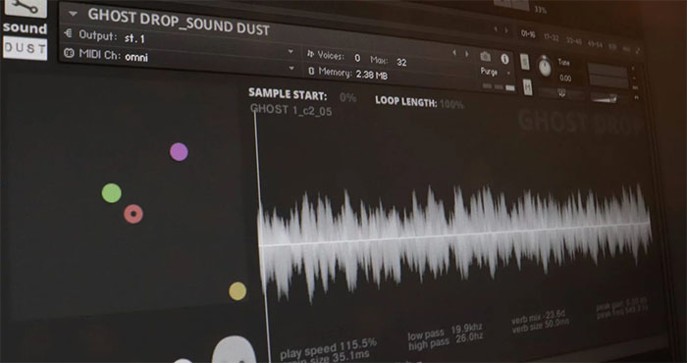Open the aux tab in rack header

pos(626,49)
